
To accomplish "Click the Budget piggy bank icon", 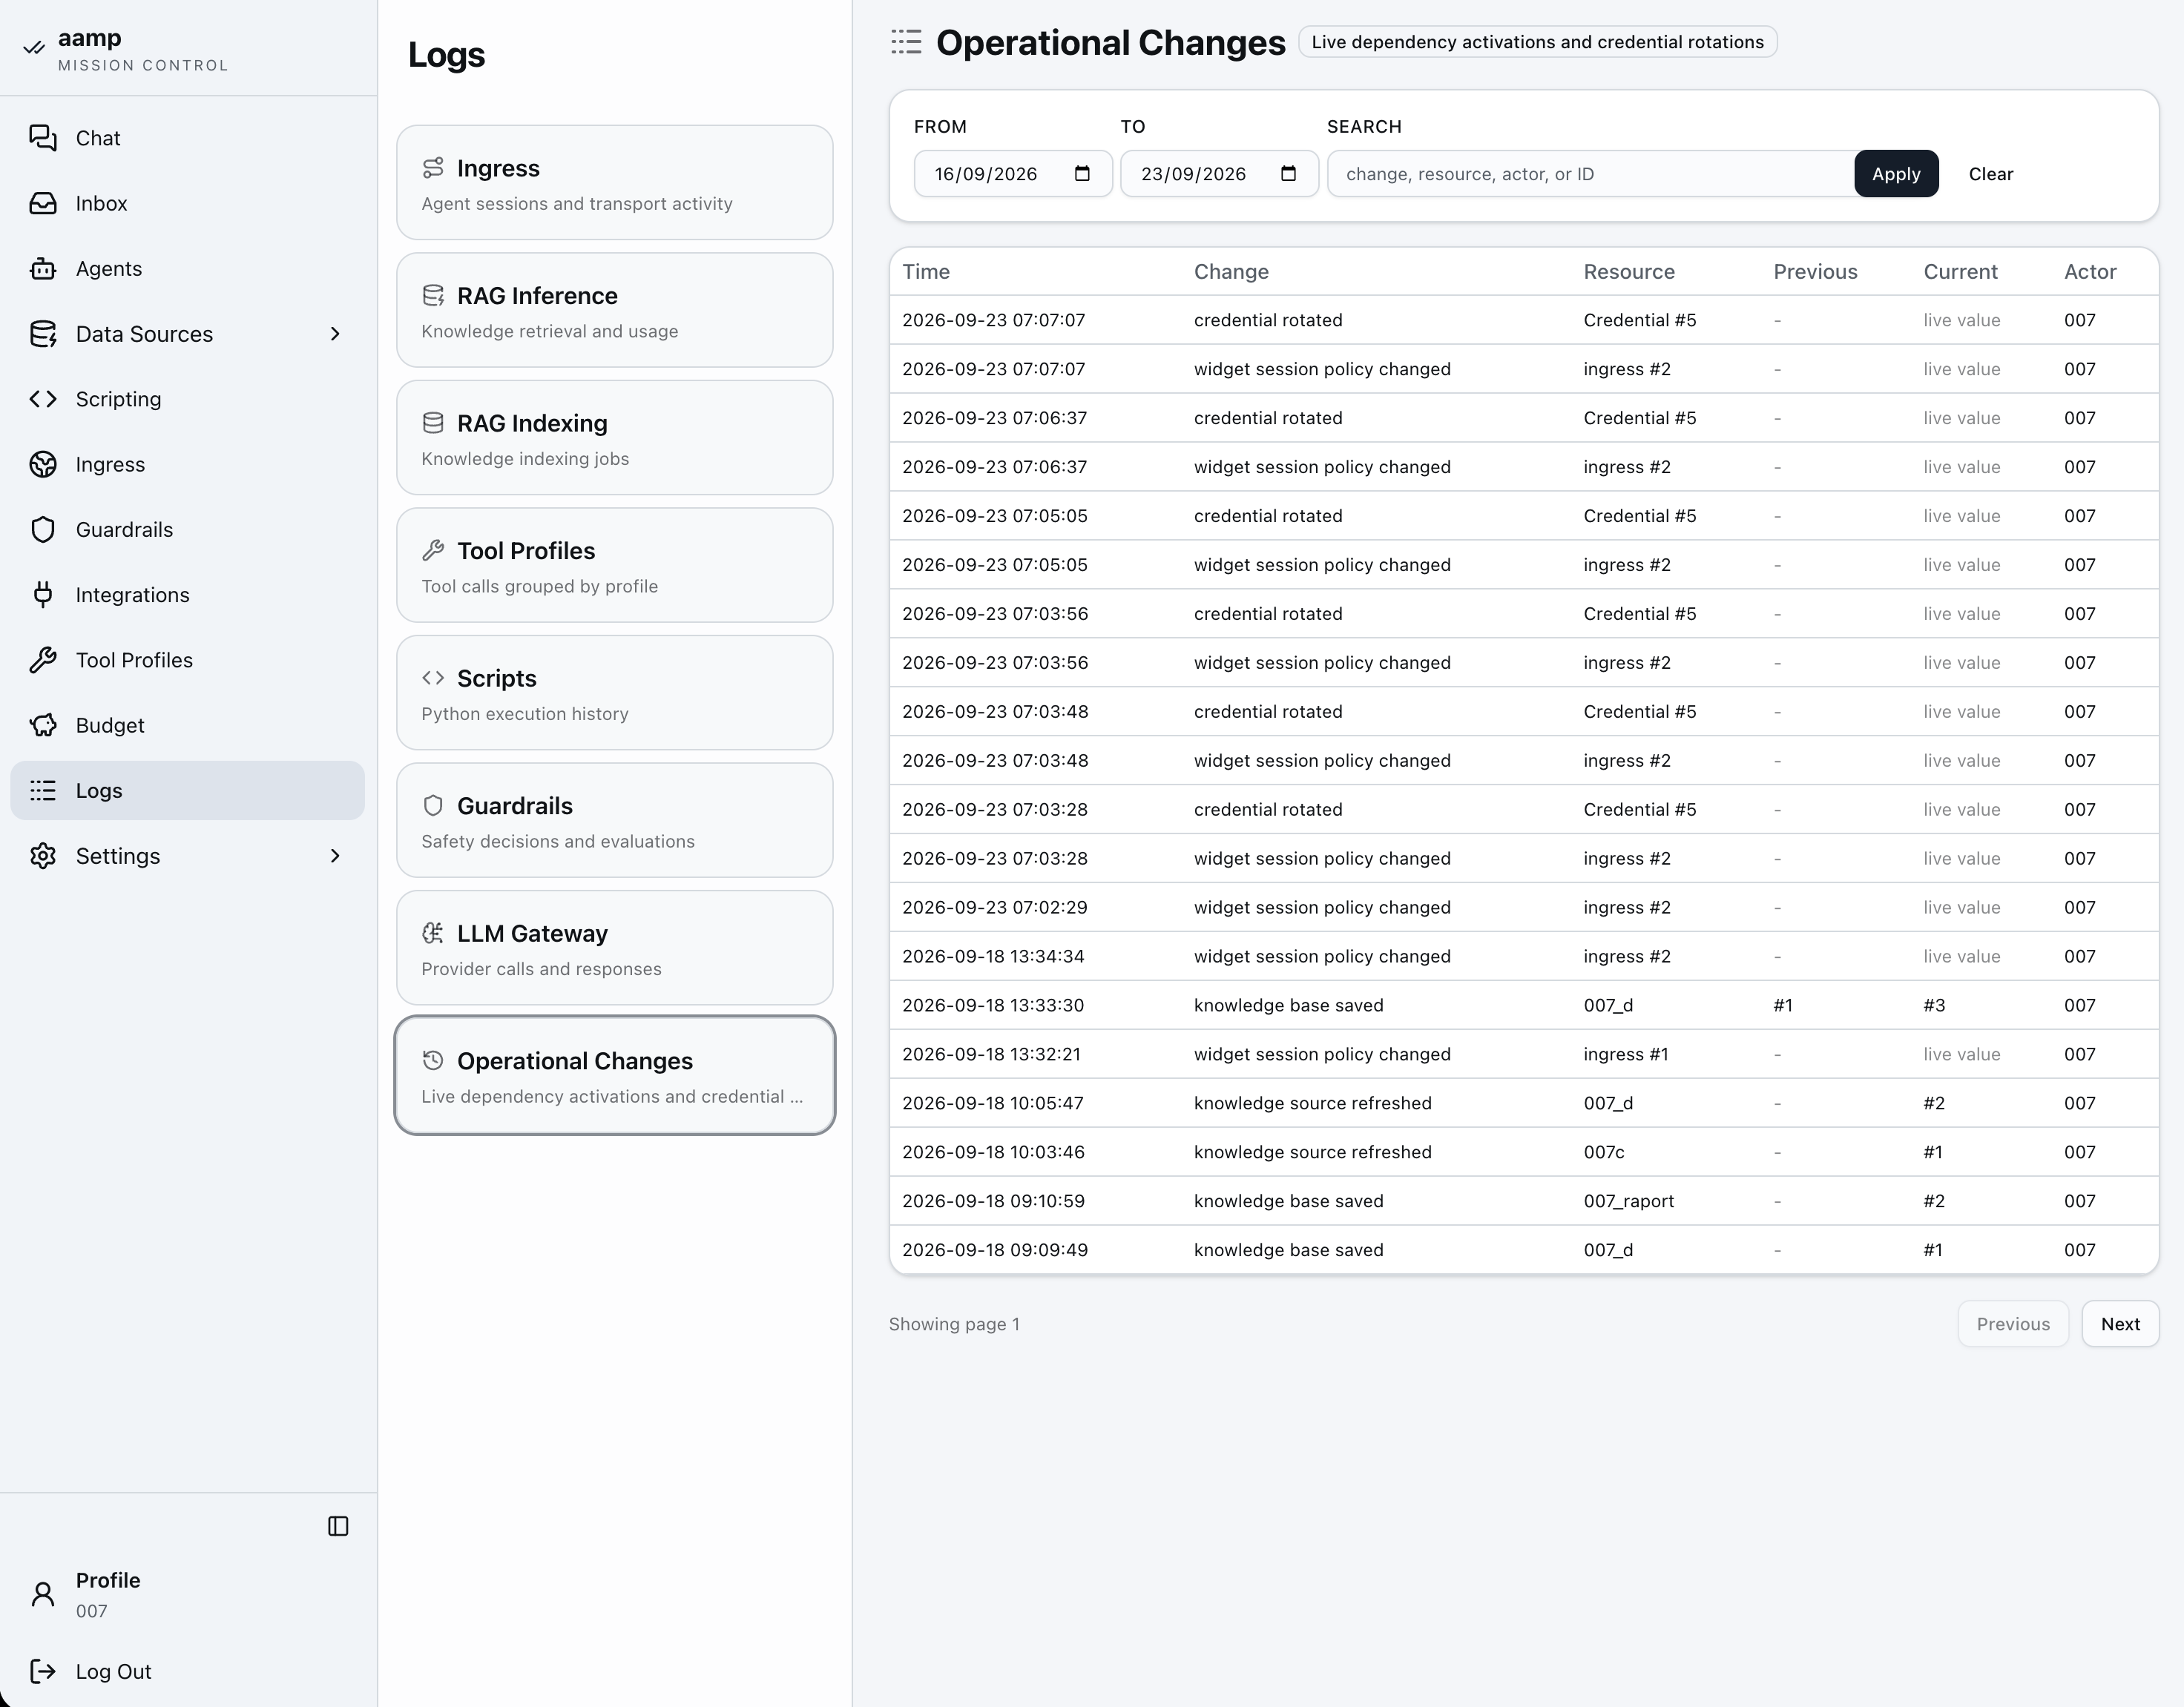I will (43, 725).
